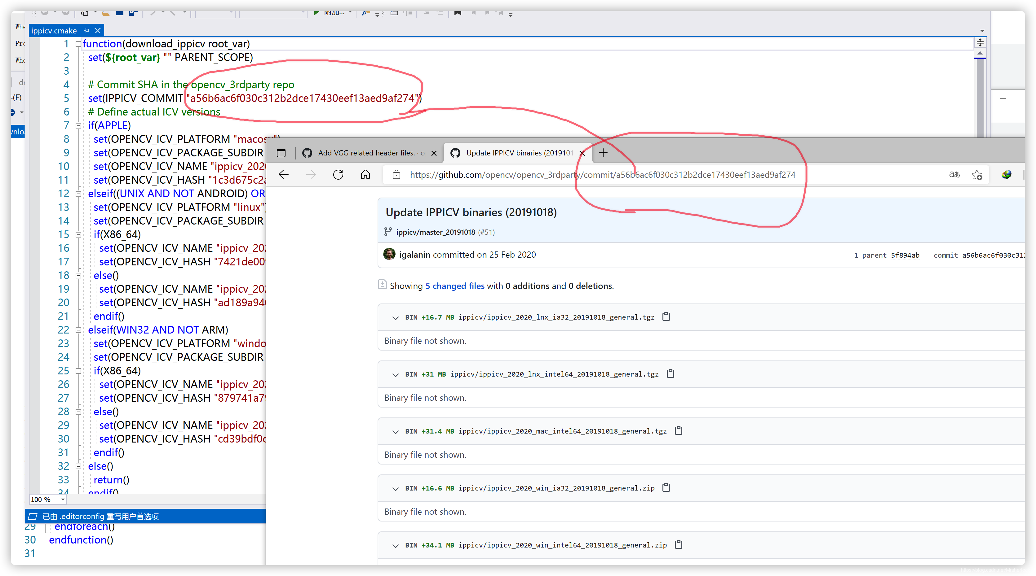Copy path of win_ia32 zip file
The height and width of the screenshot is (576, 1036).
click(x=666, y=488)
